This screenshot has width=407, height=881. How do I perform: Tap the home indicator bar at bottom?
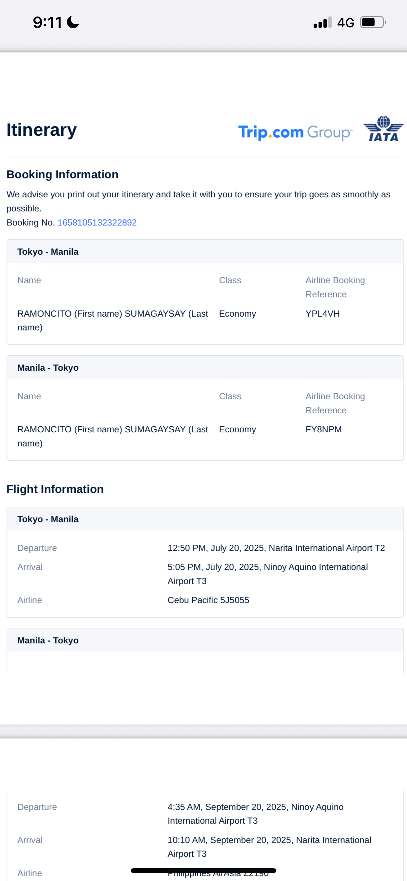point(203,871)
